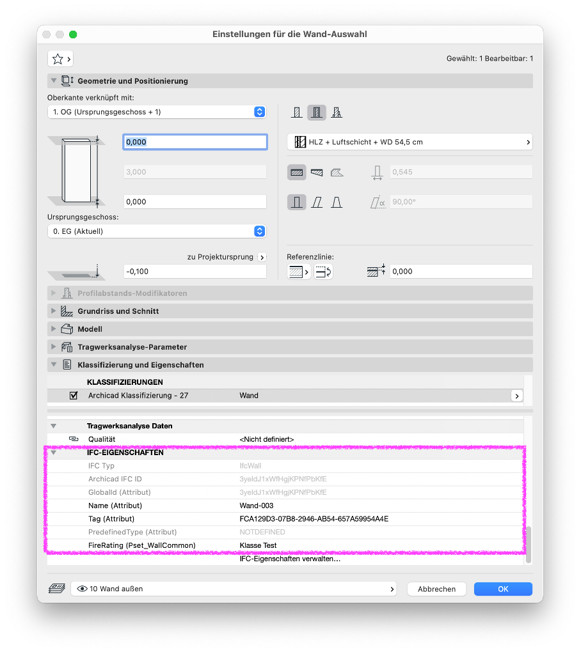Image resolution: width=581 pixels, height=652 pixels.
Task: Toggle Archicad Klassifizierung - 27 checkbox
Action: pyautogui.click(x=74, y=396)
